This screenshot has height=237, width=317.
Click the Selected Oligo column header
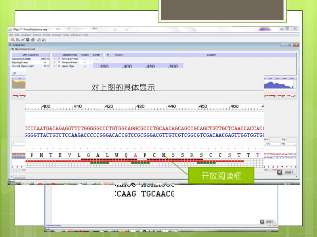pyautogui.click(x=70, y=55)
